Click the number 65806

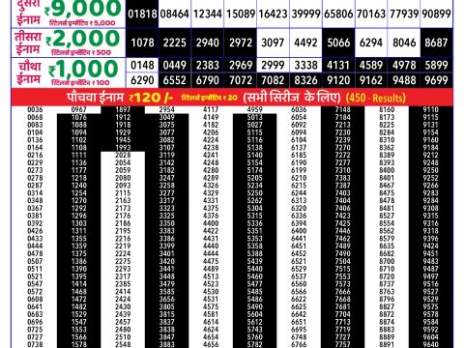338,14
